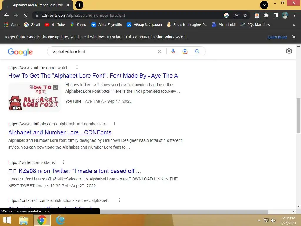Open the options menu for the twitter result
Image resolution: width=301 pixels, height=226 pixels.
pyautogui.click(x=63, y=162)
